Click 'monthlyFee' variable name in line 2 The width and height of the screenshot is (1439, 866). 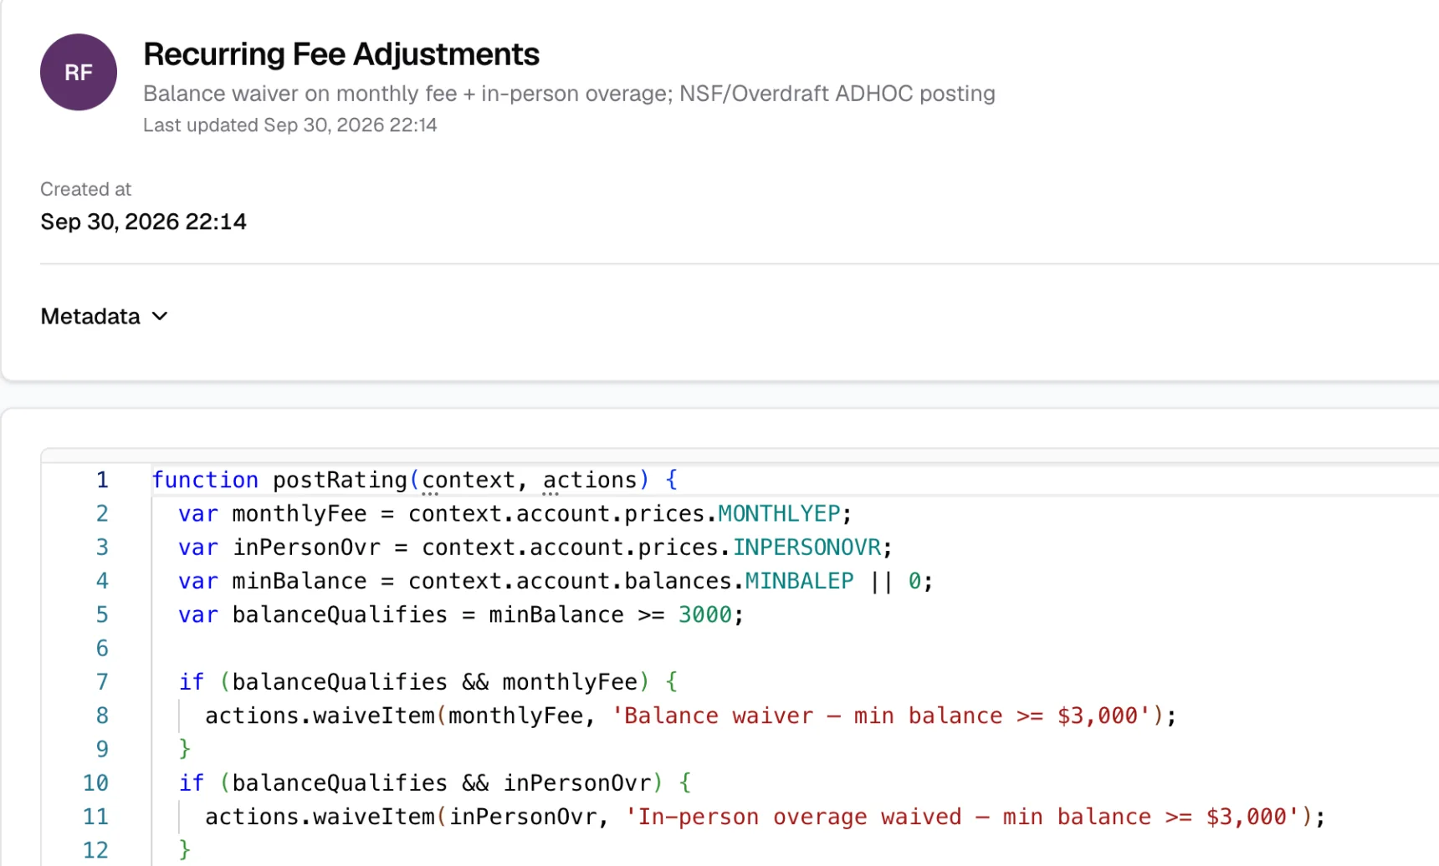[x=300, y=513]
